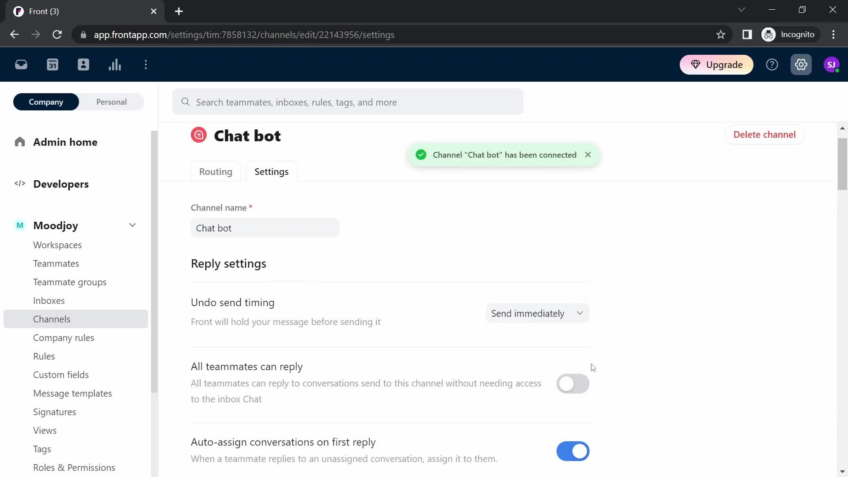Click the Delete channel button
This screenshot has width=848, height=477.
point(765,135)
